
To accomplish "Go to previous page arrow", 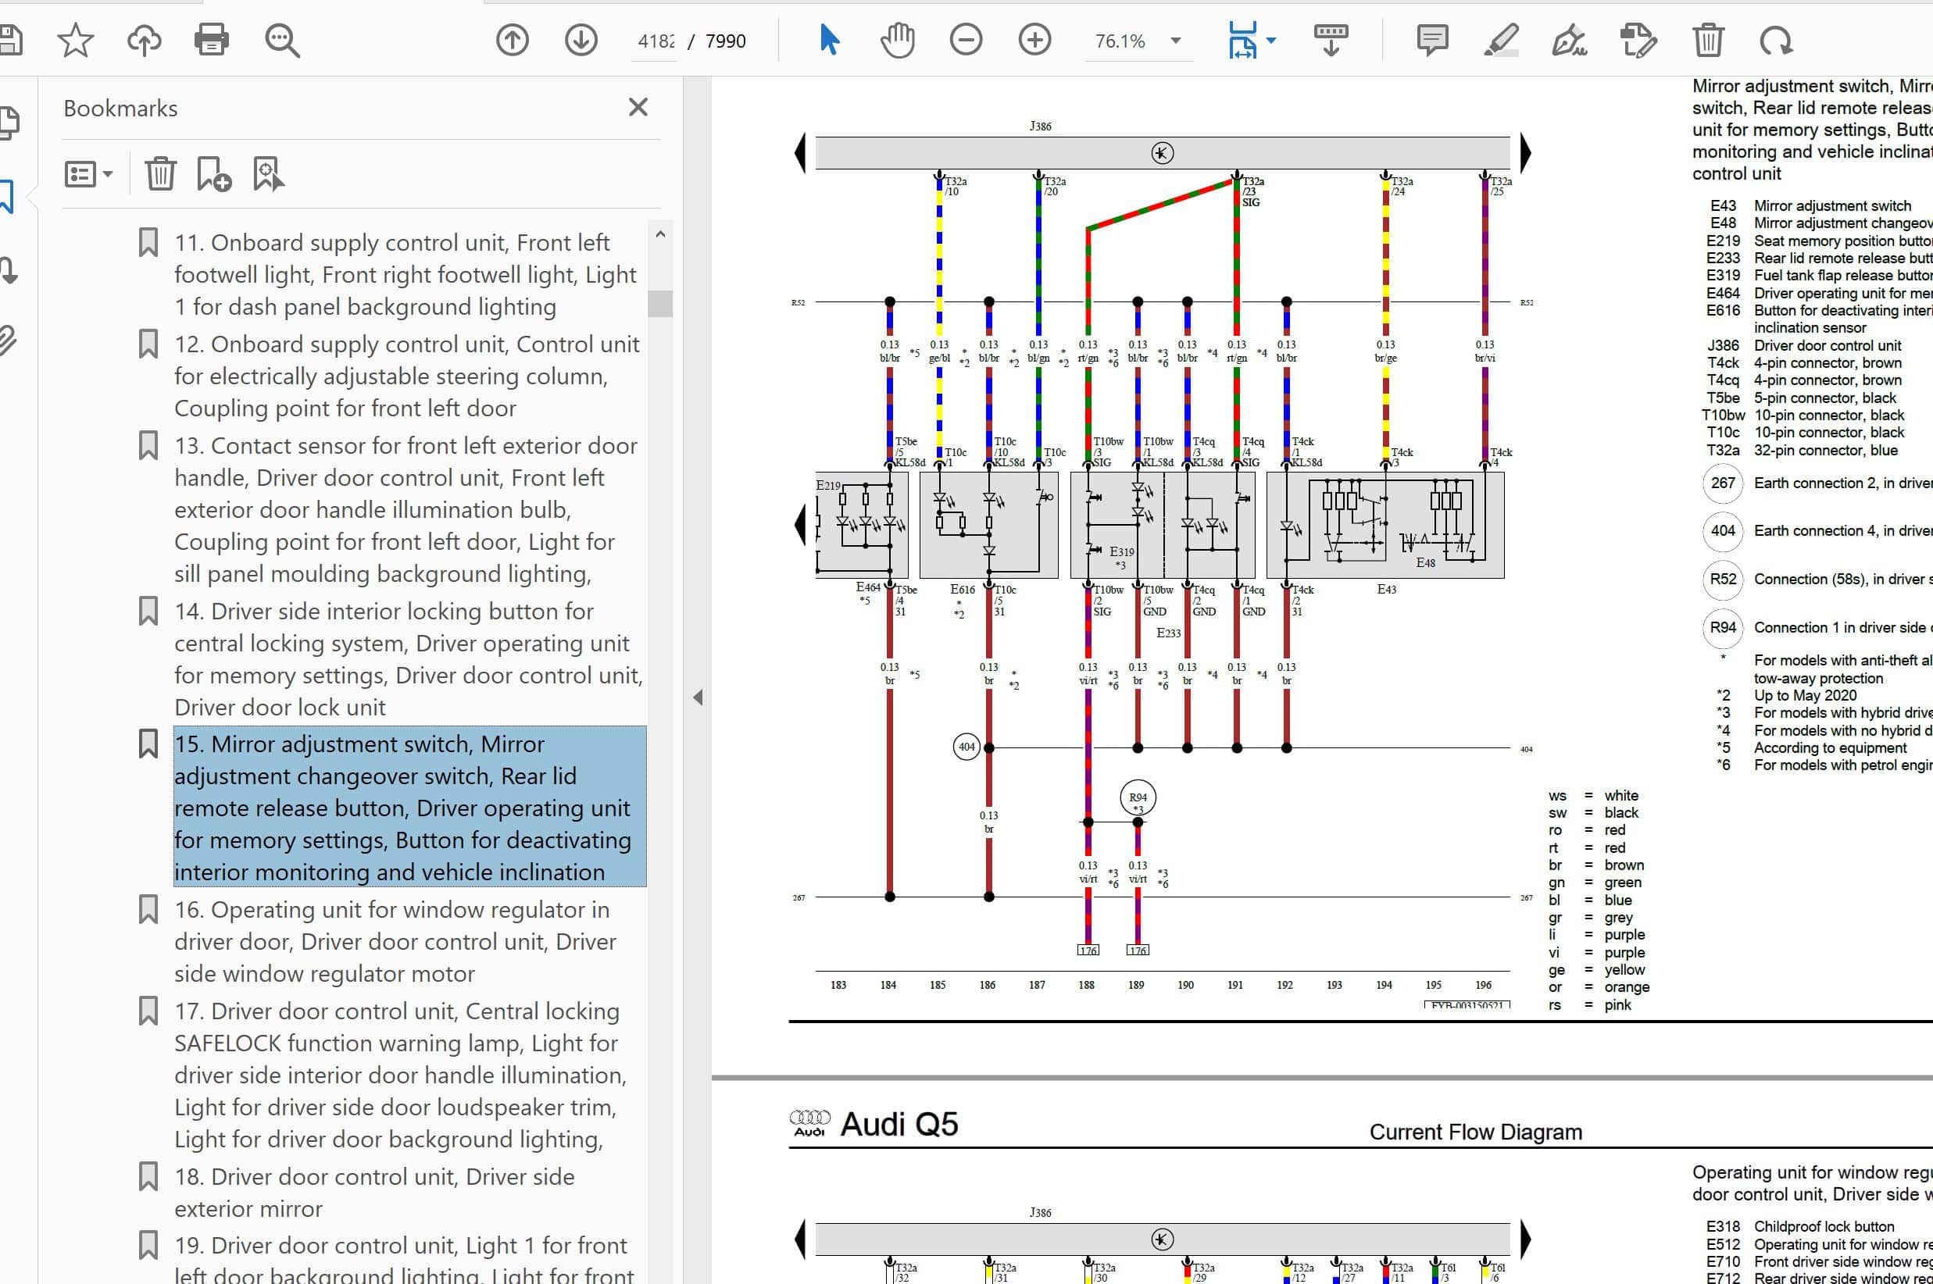I will click(513, 39).
